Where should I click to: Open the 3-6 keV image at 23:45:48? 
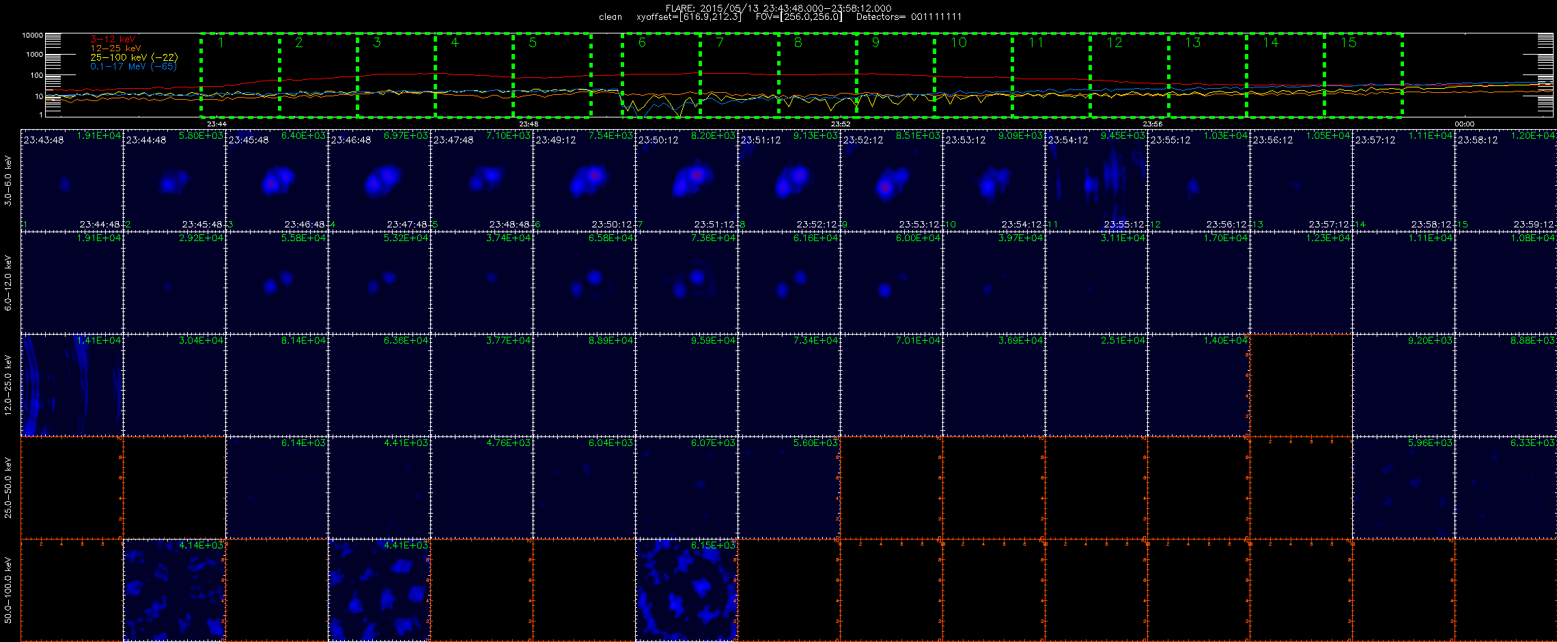tap(277, 180)
